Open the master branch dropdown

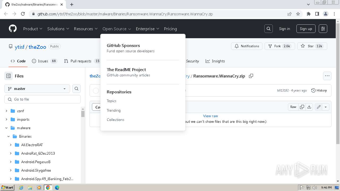coord(37,89)
